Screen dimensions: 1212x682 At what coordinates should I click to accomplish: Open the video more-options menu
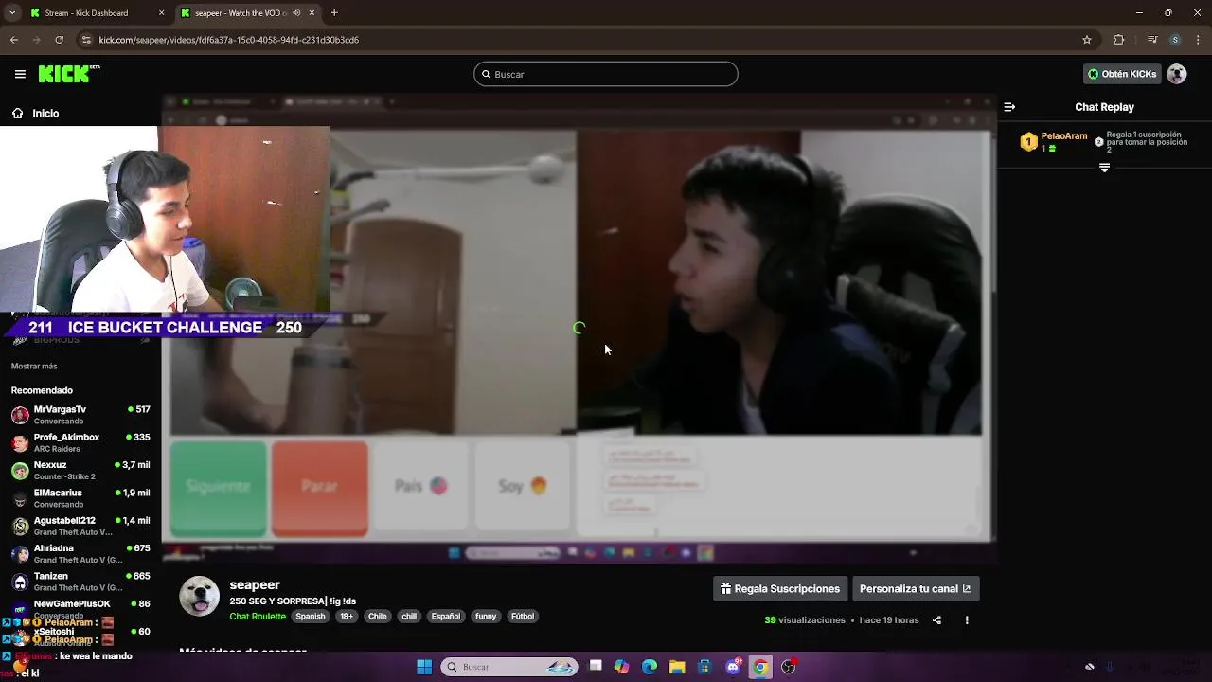(967, 620)
